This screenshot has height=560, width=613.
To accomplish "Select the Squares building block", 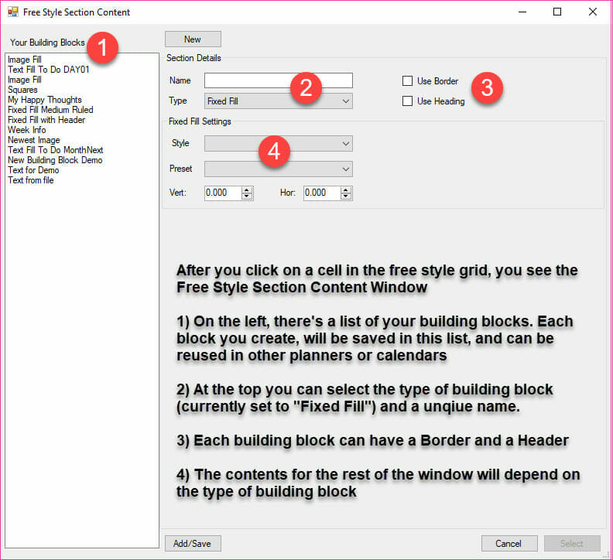I will 22,90.
